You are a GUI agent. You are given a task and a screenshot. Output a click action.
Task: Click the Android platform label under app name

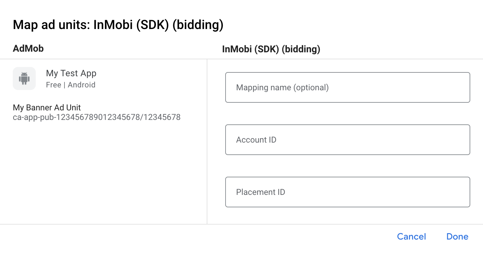point(82,85)
